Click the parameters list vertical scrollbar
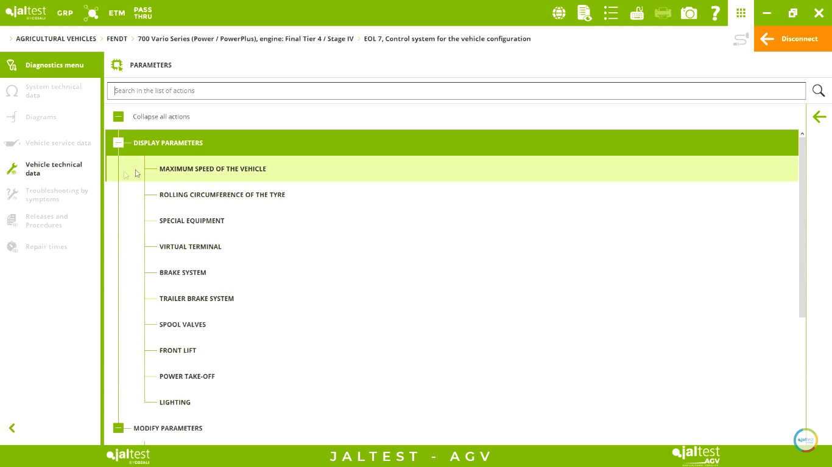Screen dimensions: 832x467 point(802,226)
